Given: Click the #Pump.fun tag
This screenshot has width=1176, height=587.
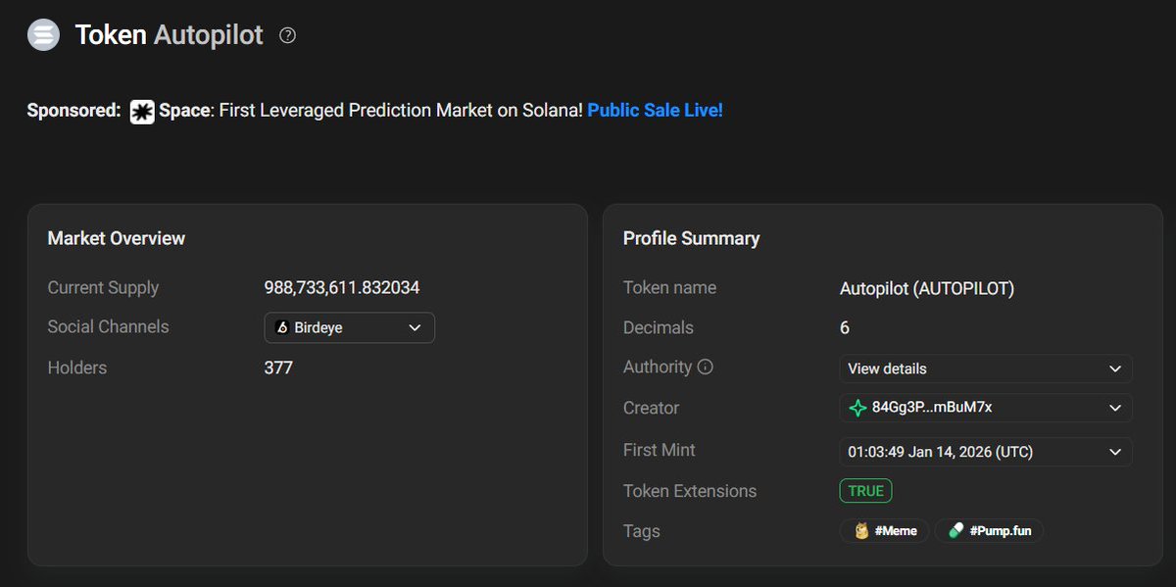Looking at the screenshot, I should click(990, 531).
